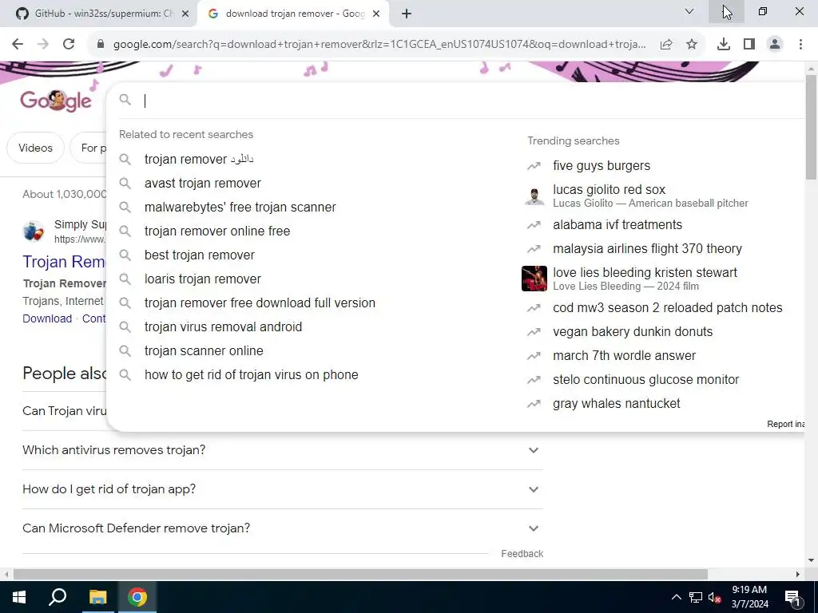Click the browser forward arrow

[x=43, y=45]
